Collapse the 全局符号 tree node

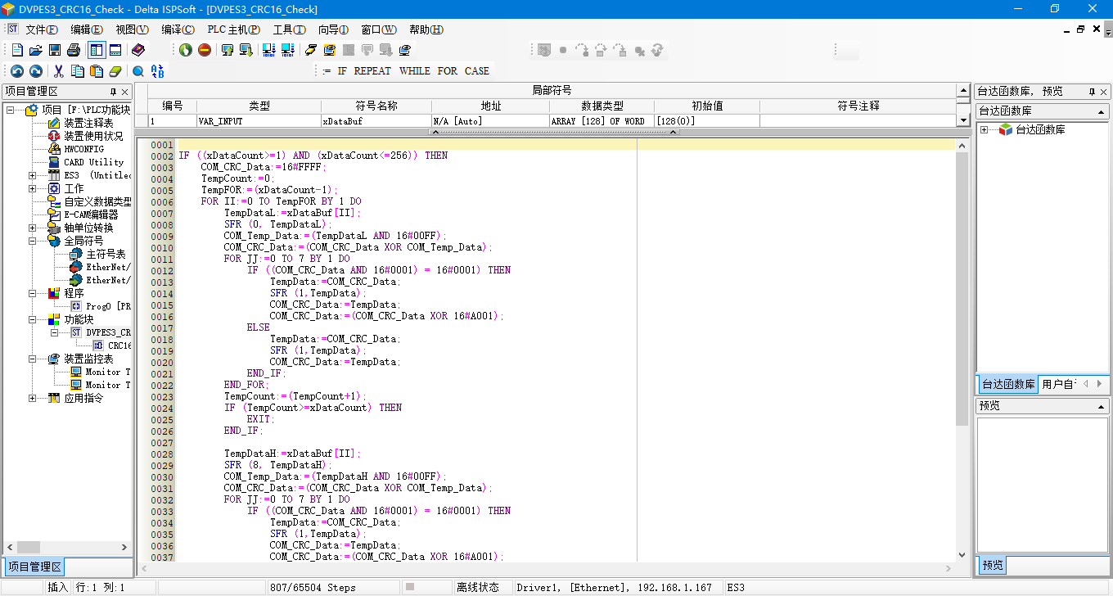point(33,241)
